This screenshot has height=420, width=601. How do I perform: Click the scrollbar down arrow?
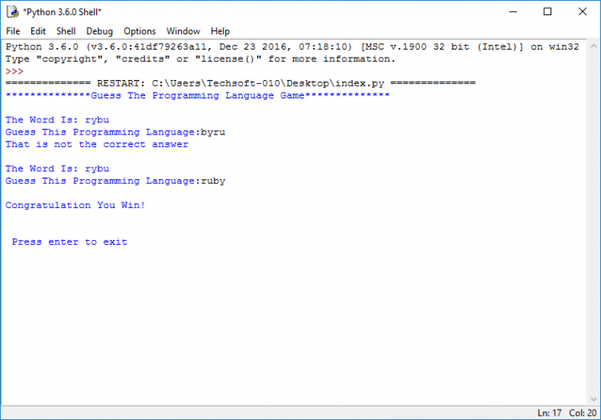tap(593, 399)
